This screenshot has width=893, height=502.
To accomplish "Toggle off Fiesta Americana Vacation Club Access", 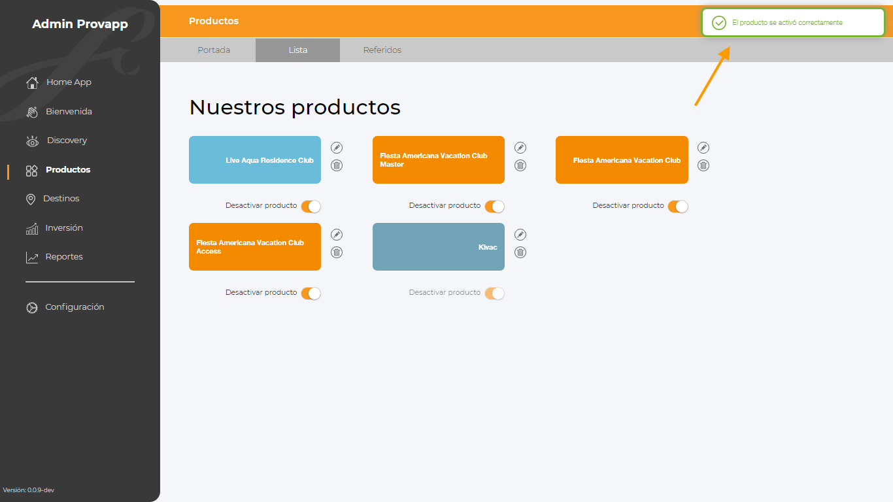I will point(311,293).
